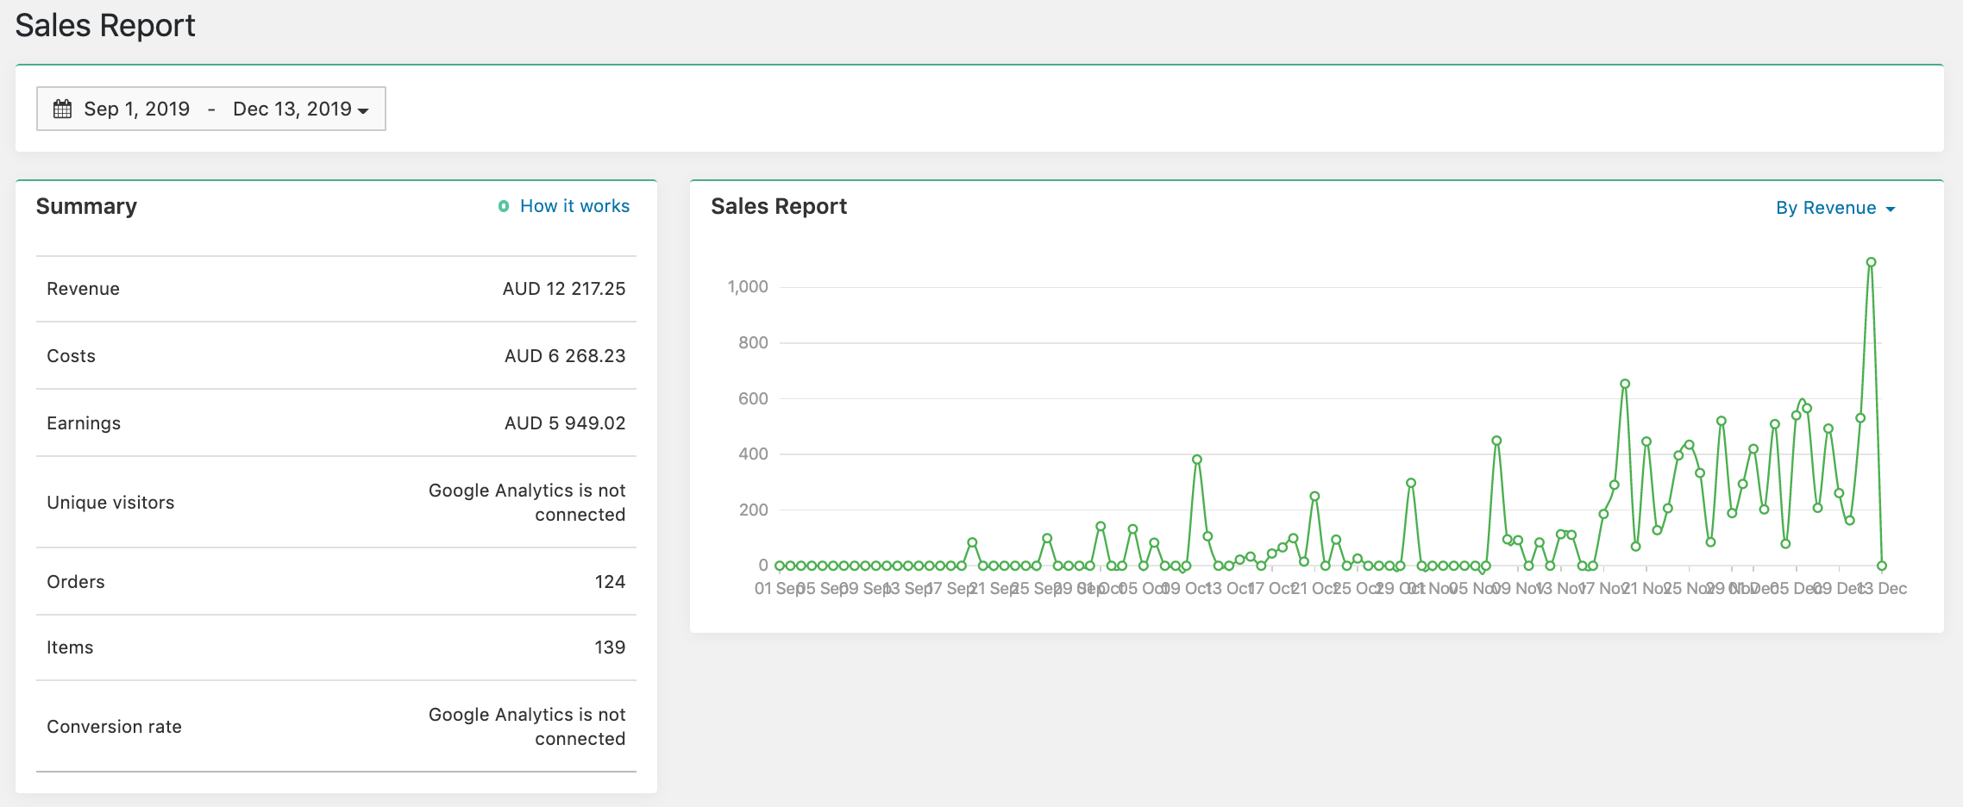Click the Conversion rate row label
This screenshot has width=1963, height=807.
click(114, 727)
